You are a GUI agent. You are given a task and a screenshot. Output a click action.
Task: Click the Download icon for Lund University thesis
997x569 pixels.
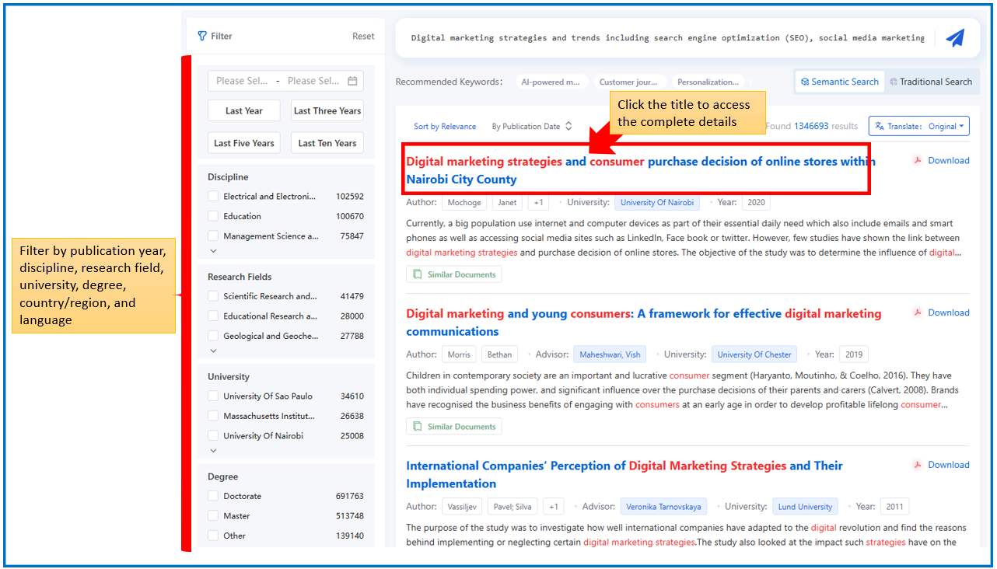coord(918,465)
